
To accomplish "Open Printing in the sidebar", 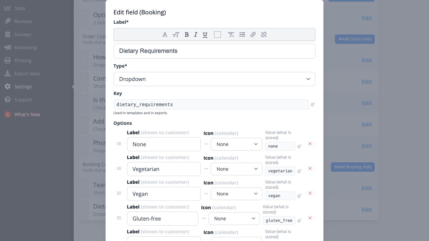I will coord(23,61).
